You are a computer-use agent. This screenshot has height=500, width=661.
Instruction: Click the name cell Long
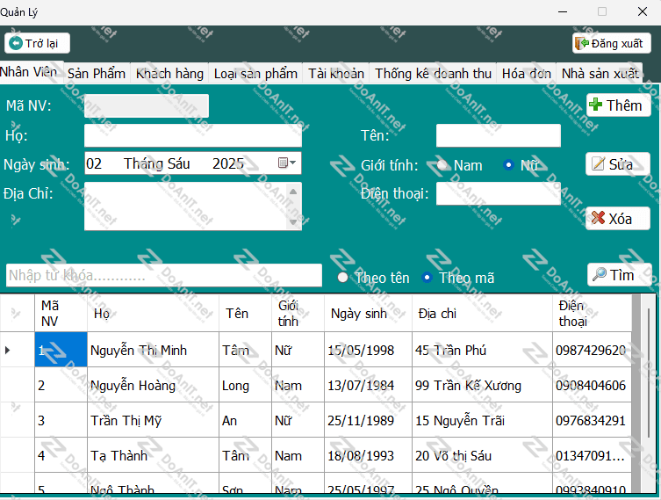pyautogui.click(x=245, y=385)
